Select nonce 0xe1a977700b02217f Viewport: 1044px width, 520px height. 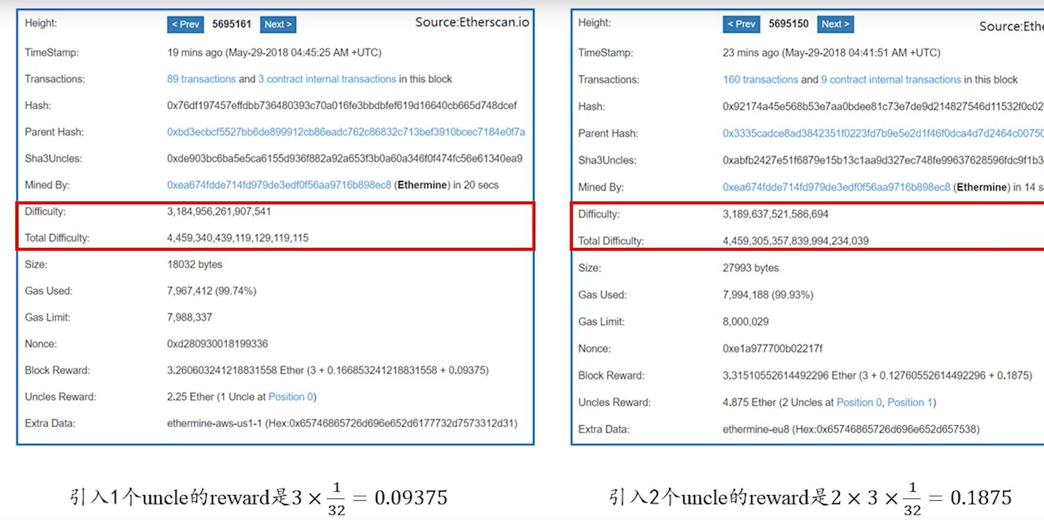tap(773, 349)
